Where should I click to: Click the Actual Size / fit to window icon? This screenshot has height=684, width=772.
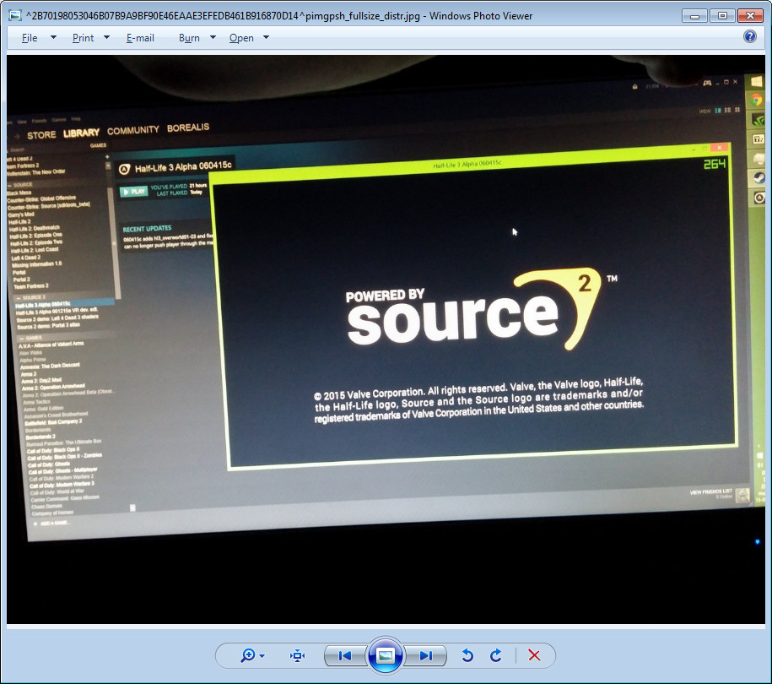point(297,655)
